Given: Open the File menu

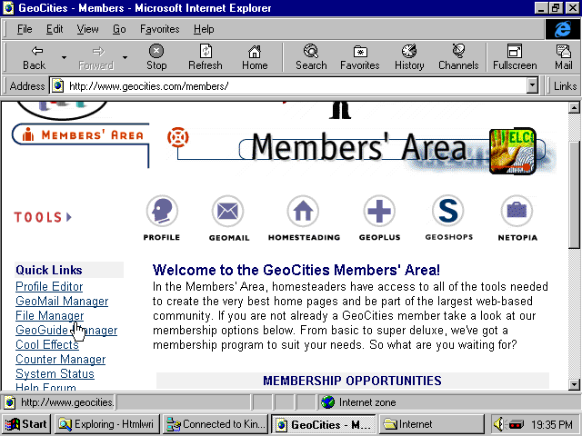Looking at the screenshot, I should click(x=25, y=29).
